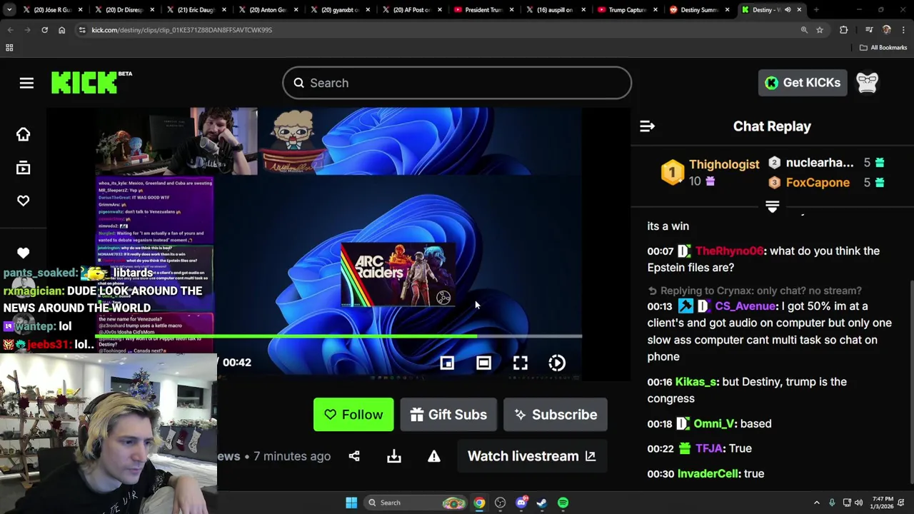
Task: Report the clip with warning icon
Action: click(434, 456)
